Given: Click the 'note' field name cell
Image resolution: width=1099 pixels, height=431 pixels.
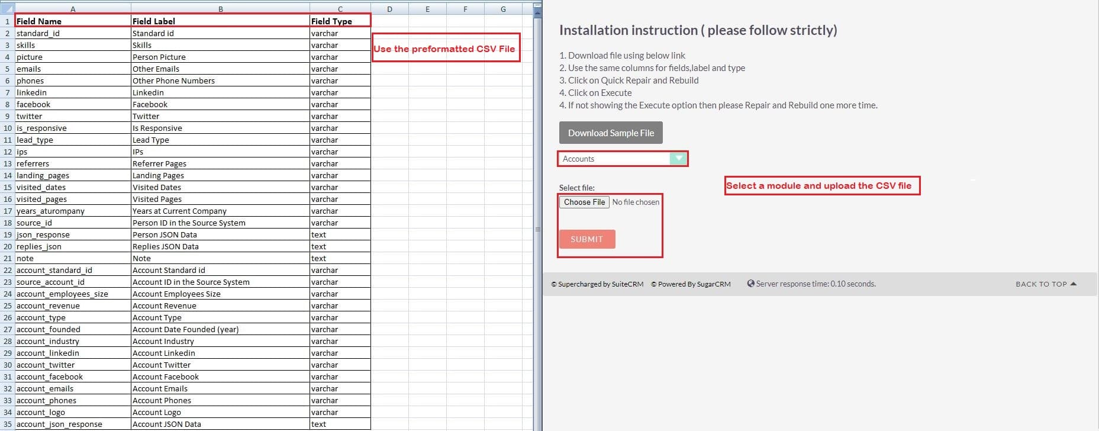Looking at the screenshot, I should (73, 258).
